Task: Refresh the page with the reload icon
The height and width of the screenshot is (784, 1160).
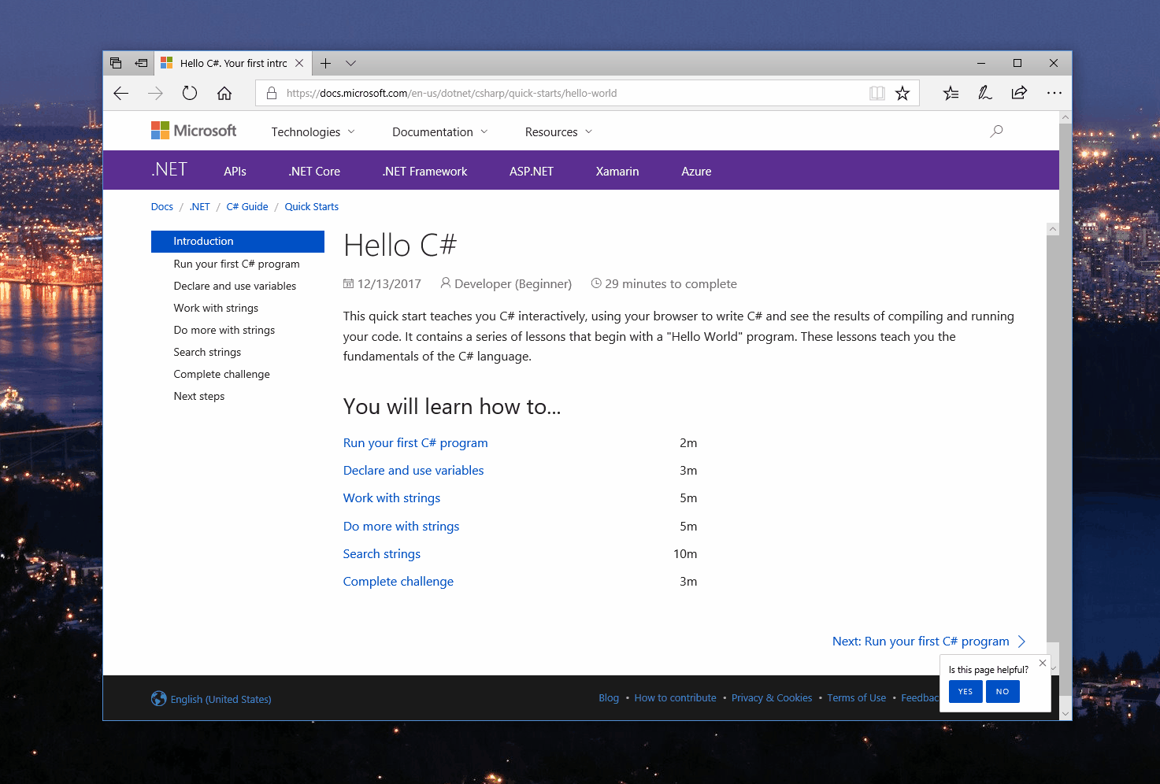Action: 190,94
